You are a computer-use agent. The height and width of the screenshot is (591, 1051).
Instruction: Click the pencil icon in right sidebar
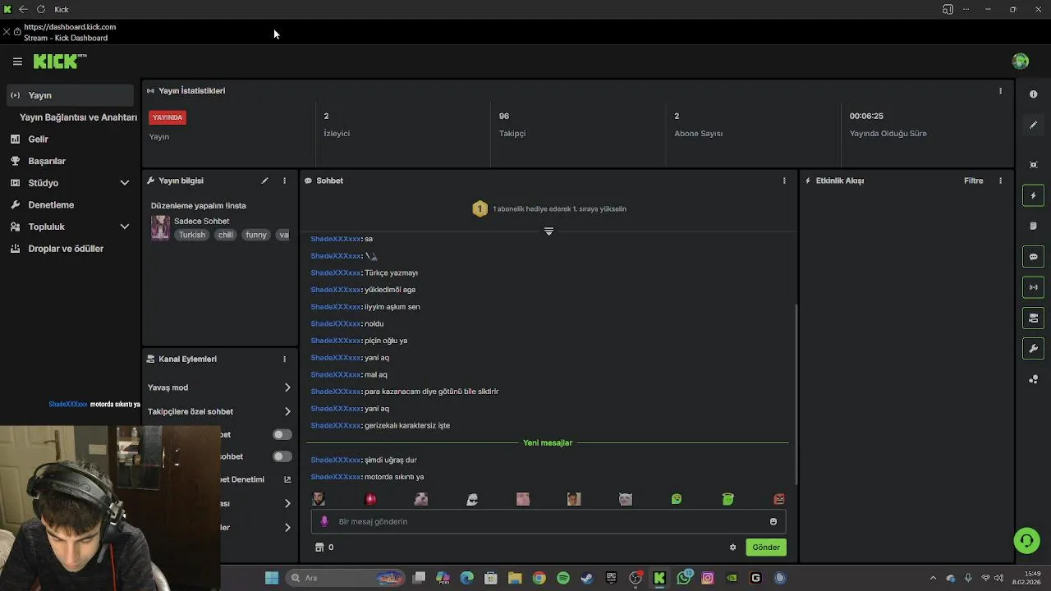[x=1033, y=125]
